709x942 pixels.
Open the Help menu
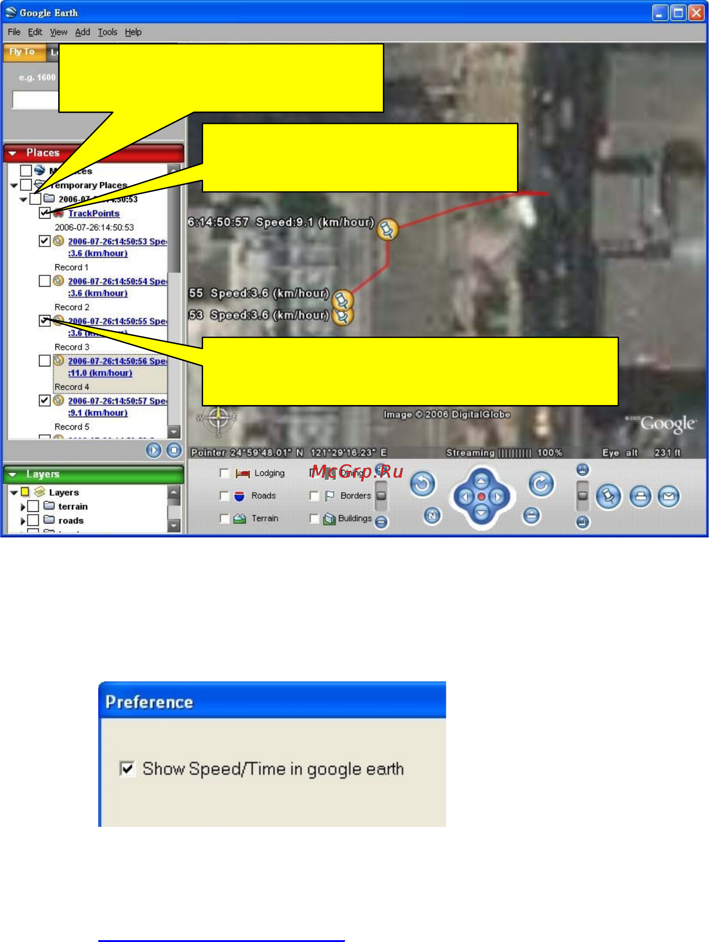[133, 32]
